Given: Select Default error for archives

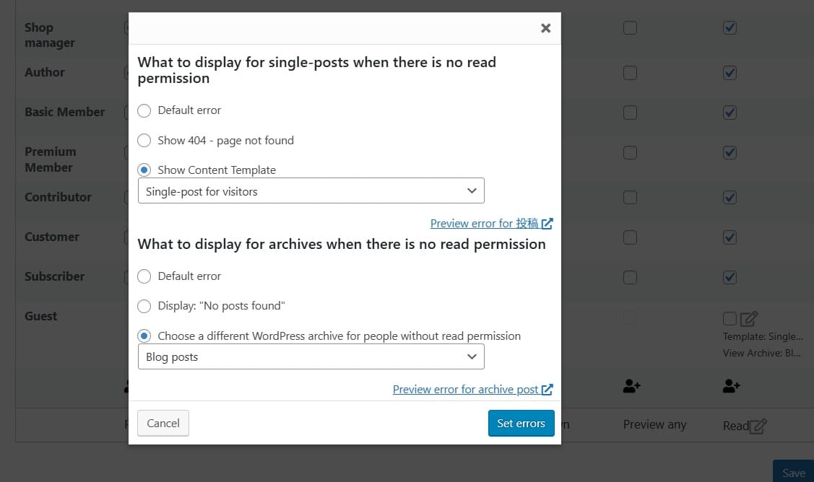Looking at the screenshot, I should click(x=144, y=276).
